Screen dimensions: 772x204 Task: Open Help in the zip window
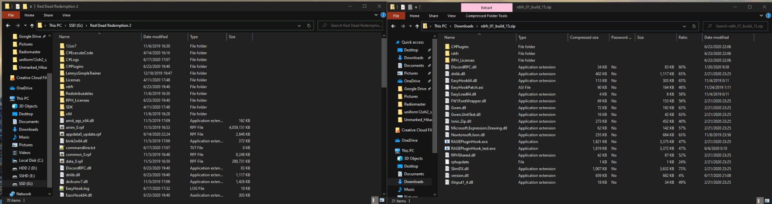click(x=768, y=16)
